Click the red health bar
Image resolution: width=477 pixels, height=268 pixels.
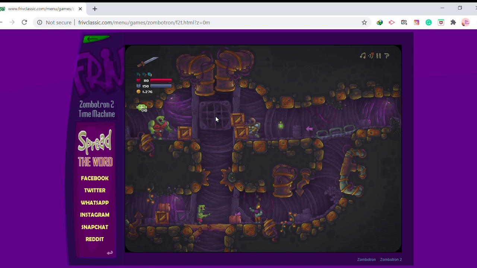161,80
